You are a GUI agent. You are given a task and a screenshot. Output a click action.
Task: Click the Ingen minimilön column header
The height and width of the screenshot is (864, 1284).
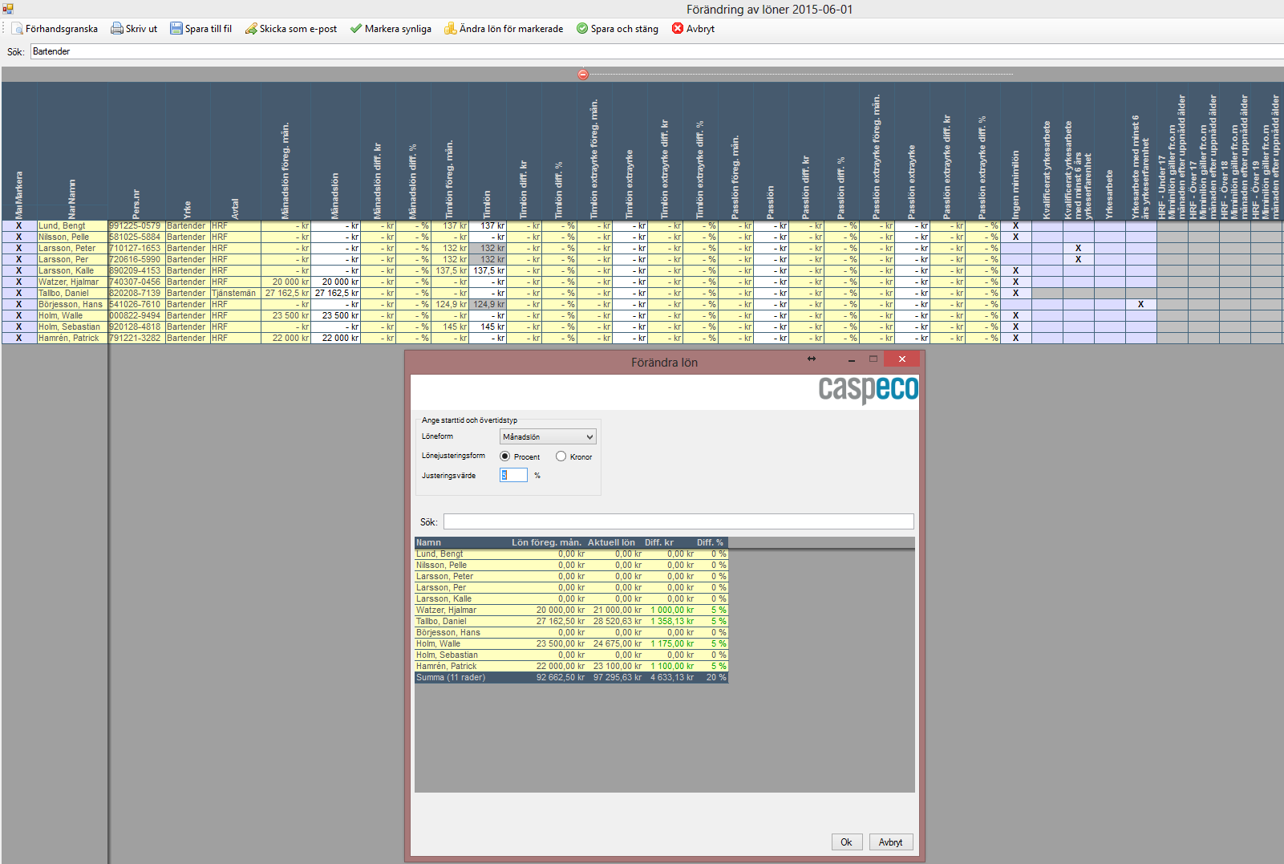point(1015,152)
